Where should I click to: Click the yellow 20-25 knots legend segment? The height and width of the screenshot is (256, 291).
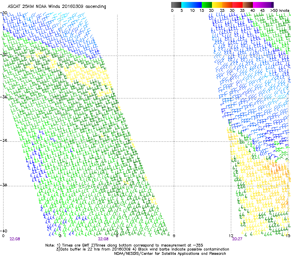(x=217, y=5)
